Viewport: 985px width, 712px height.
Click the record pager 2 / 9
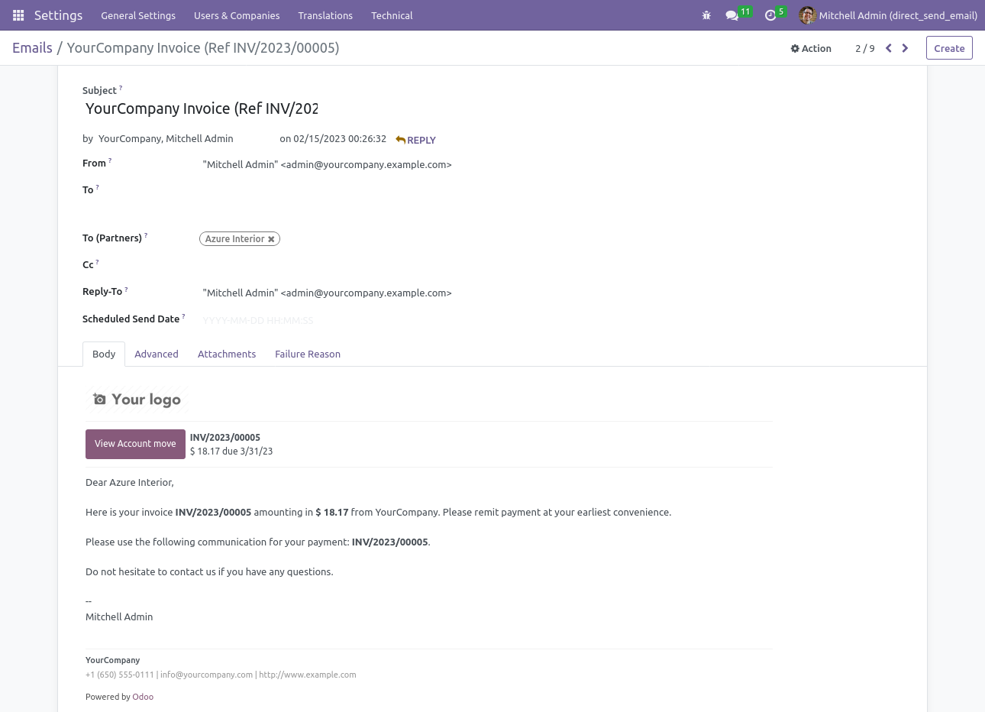click(865, 48)
